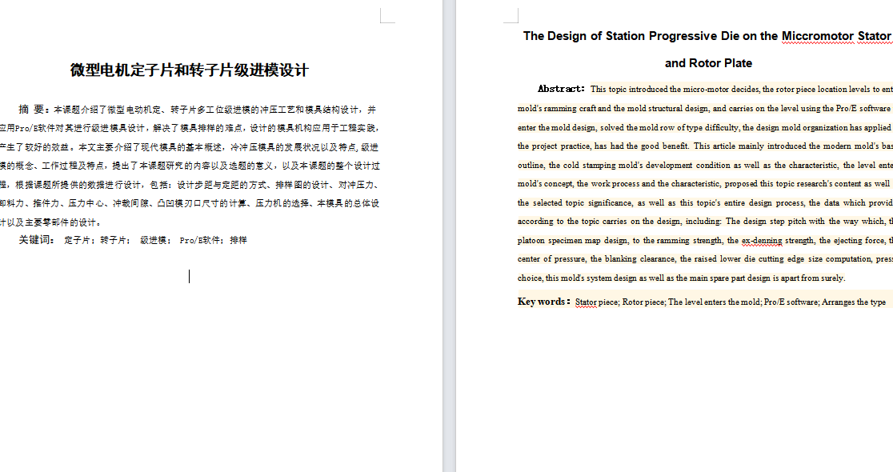Click the keyword 'Rotor piece;'

pyautogui.click(x=643, y=302)
